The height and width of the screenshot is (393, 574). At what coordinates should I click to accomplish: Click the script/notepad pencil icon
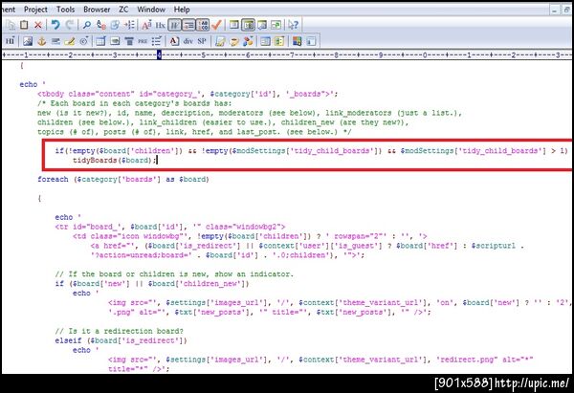click(x=220, y=41)
